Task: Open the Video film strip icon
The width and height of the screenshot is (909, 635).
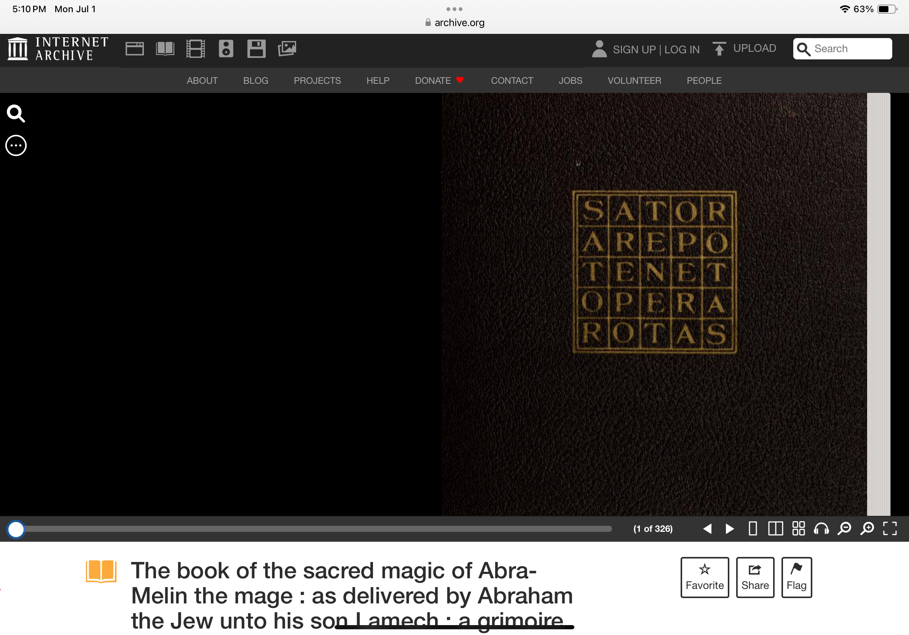Action: click(196, 49)
